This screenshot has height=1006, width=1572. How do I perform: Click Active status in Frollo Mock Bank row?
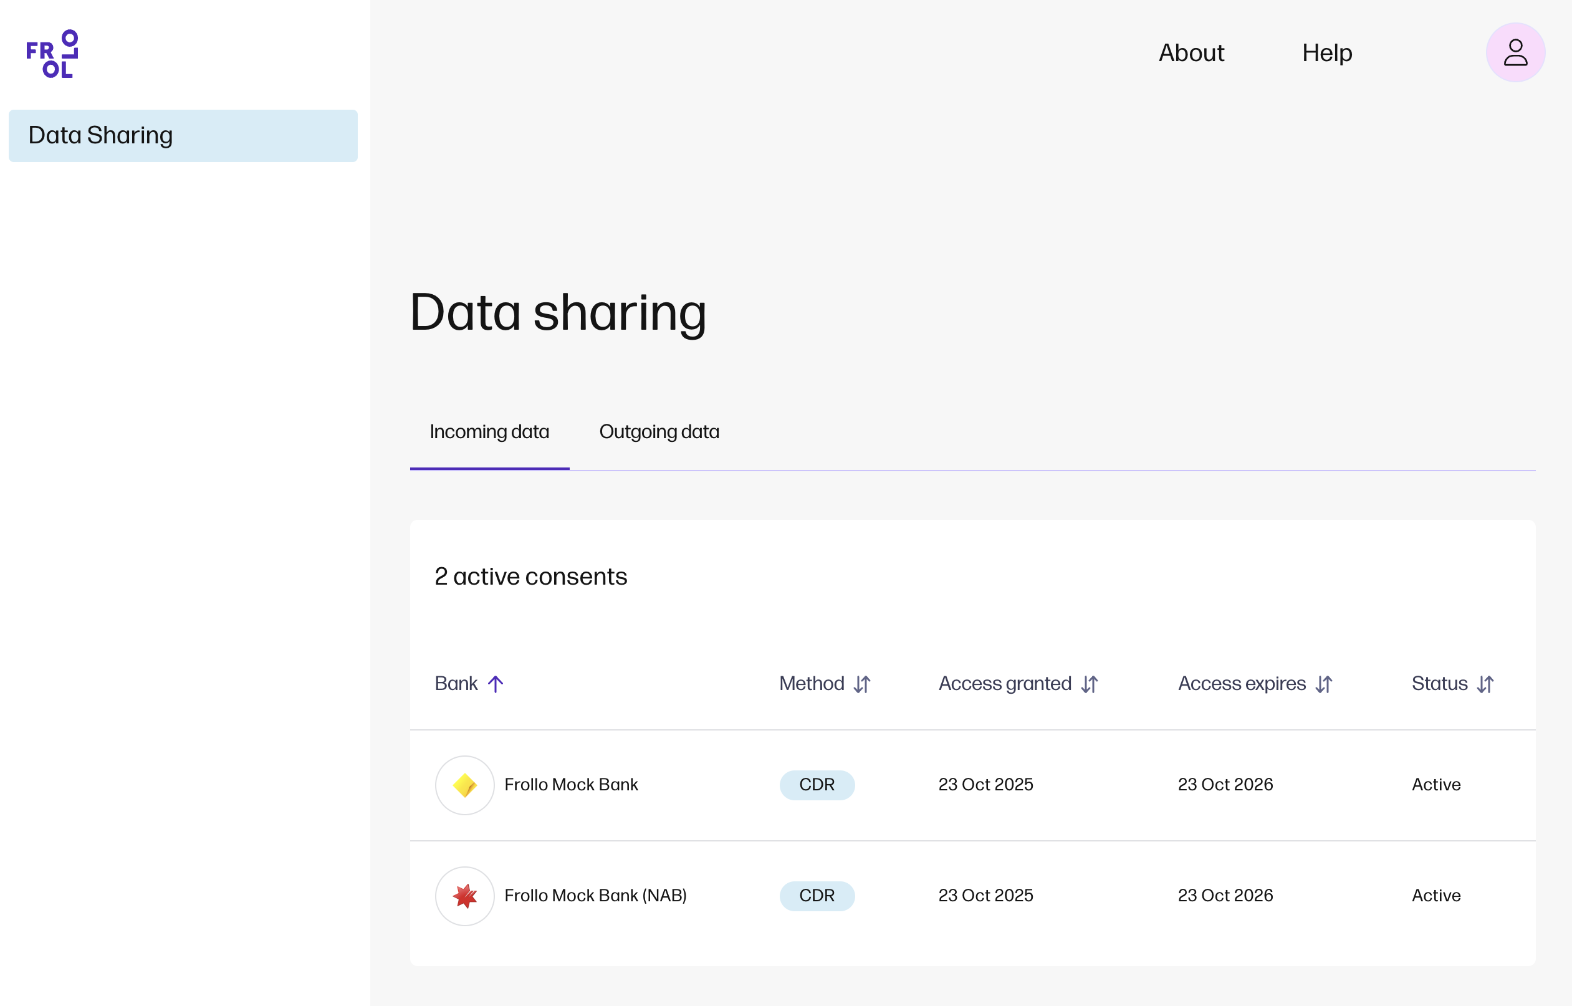tap(1435, 785)
